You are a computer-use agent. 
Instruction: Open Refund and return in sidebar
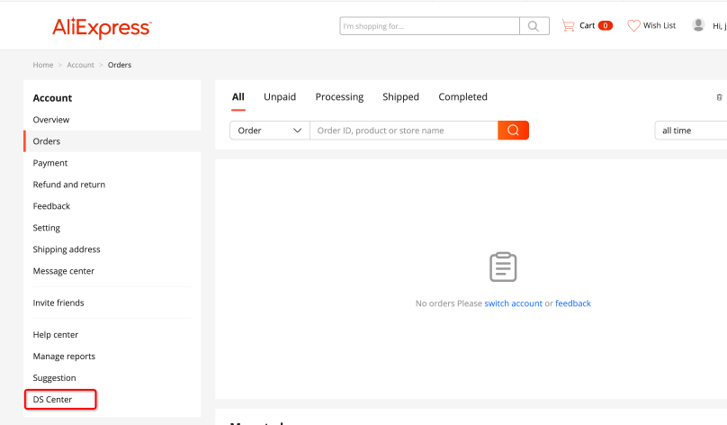click(x=69, y=185)
